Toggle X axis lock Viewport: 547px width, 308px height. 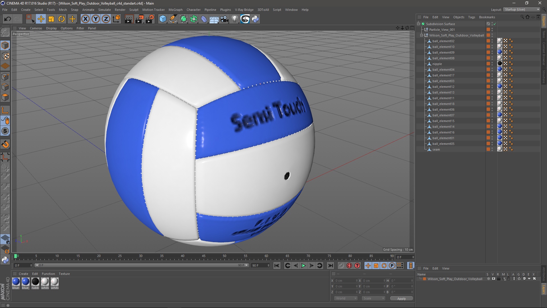85,19
